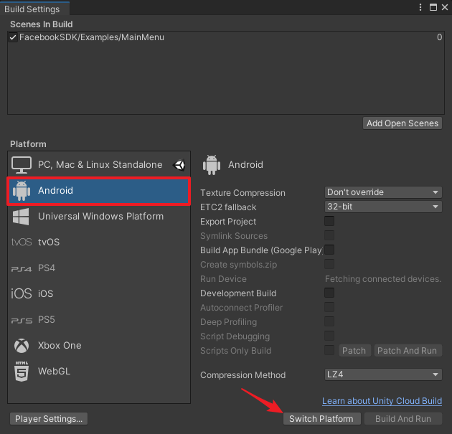Select PC, Mac & Linux Standalone platform
452x434 pixels.
coord(99,165)
